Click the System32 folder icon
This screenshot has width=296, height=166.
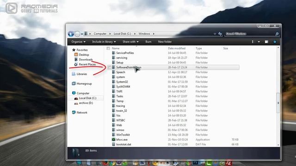tap(113, 82)
